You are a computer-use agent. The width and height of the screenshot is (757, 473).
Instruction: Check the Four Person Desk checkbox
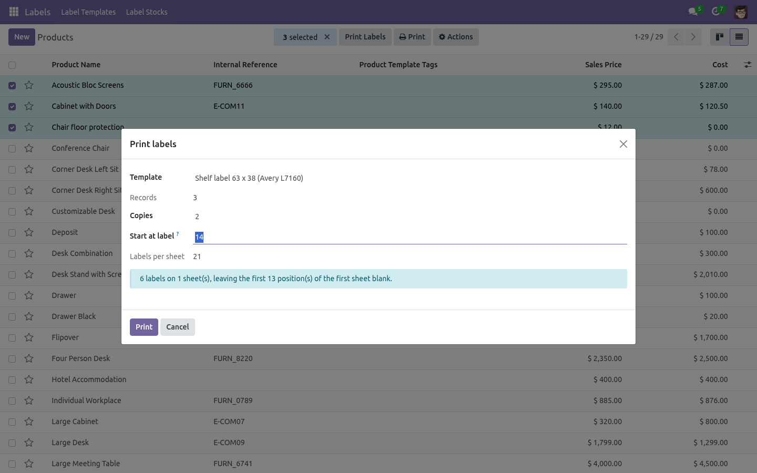pyautogui.click(x=12, y=359)
